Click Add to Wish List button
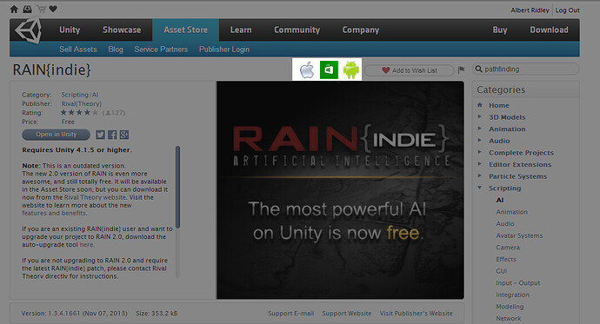The height and width of the screenshot is (324, 600). point(409,70)
